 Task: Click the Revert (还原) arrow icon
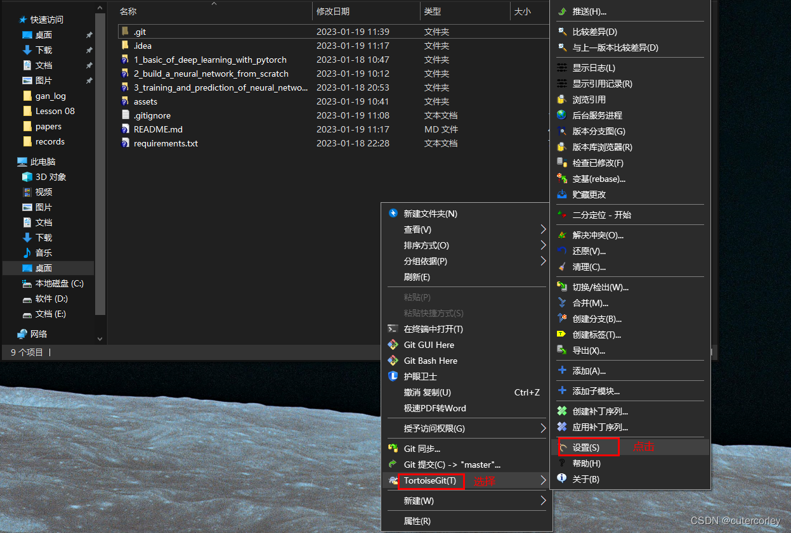coord(562,251)
